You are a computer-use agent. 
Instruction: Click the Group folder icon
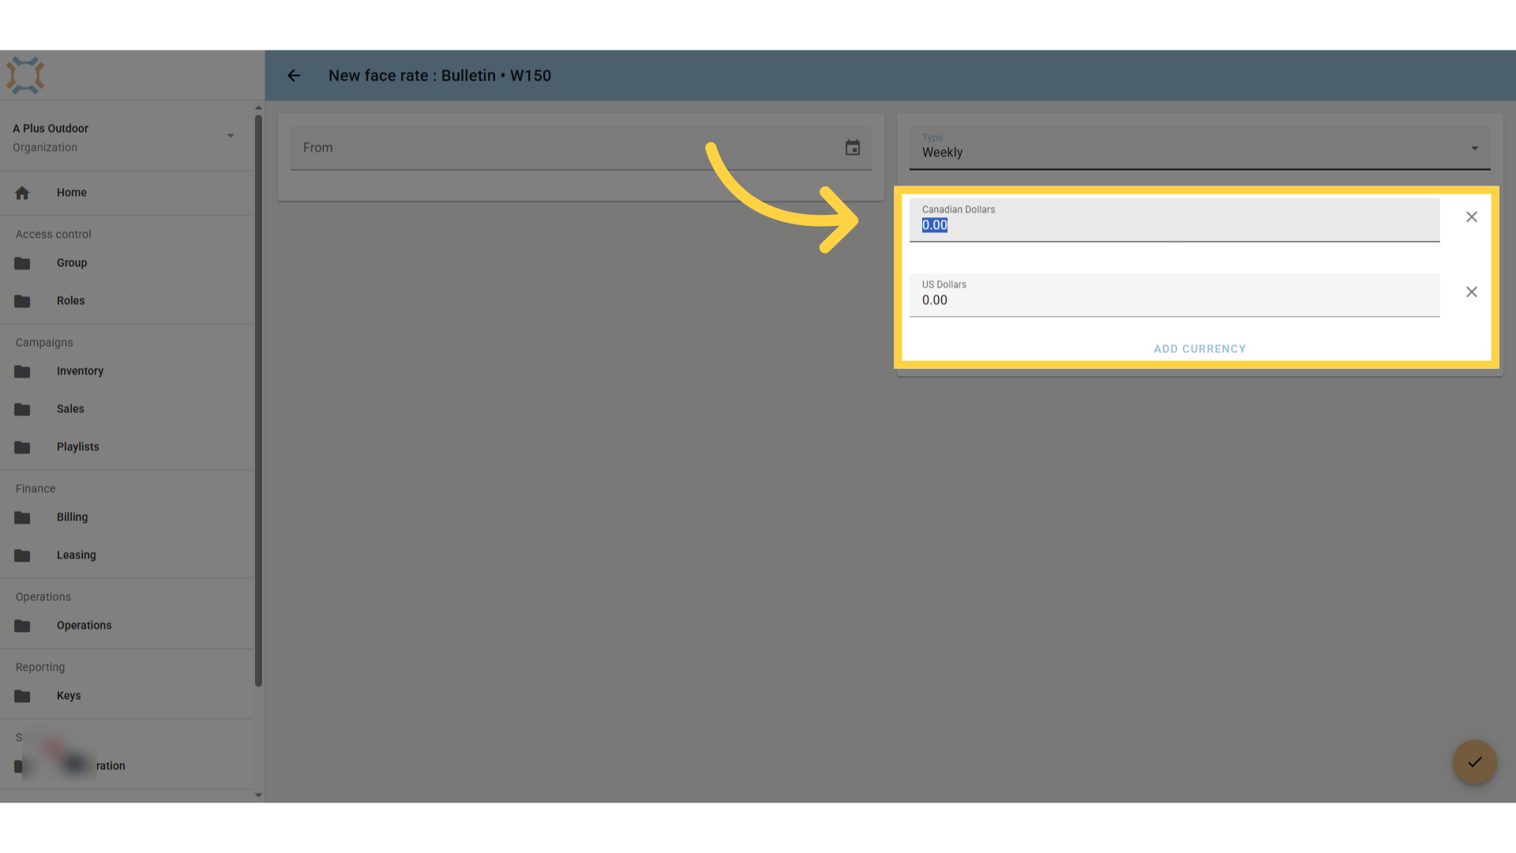click(22, 263)
